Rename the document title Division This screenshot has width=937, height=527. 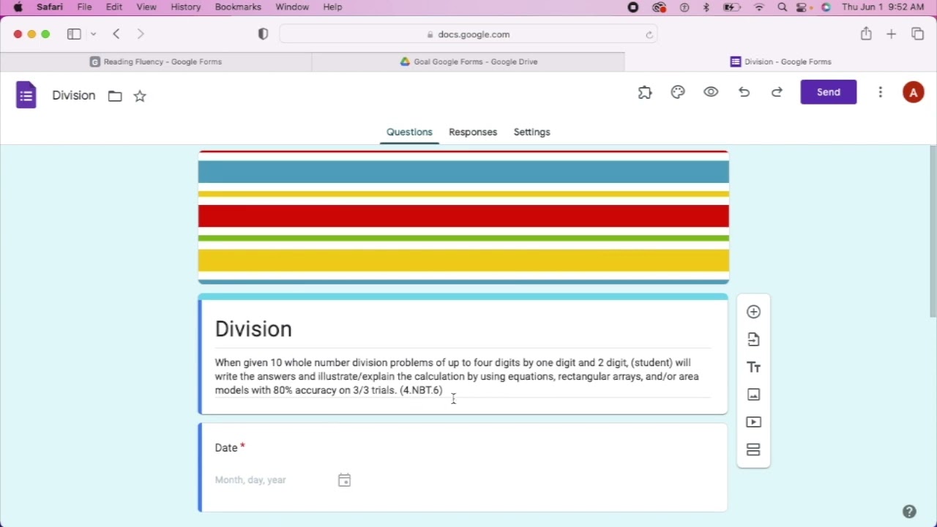(74, 96)
